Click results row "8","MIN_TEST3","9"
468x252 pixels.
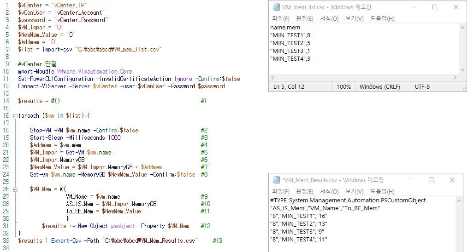pos(297,231)
